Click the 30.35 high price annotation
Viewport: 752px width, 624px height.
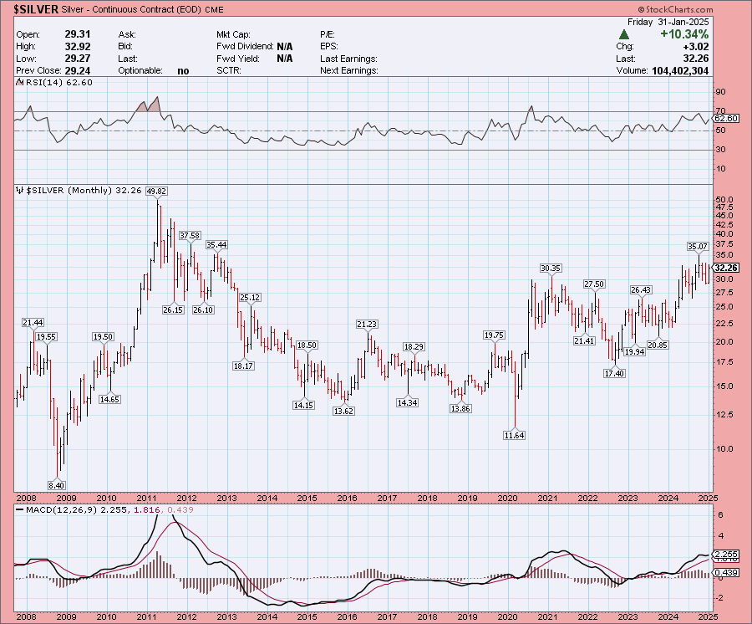[551, 269]
